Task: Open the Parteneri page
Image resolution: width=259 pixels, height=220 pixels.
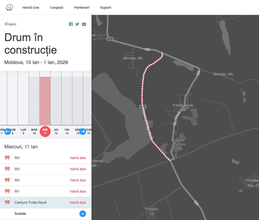Action: (x=82, y=8)
